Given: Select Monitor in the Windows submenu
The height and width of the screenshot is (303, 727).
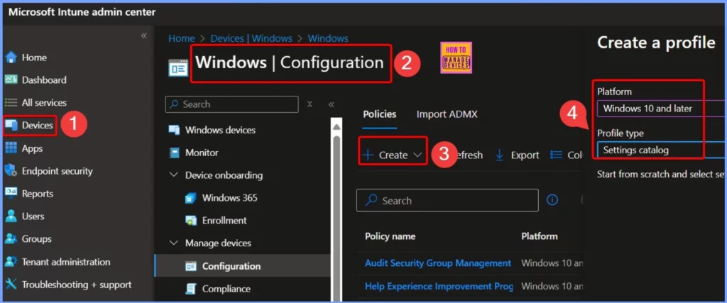Looking at the screenshot, I should [x=202, y=153].
